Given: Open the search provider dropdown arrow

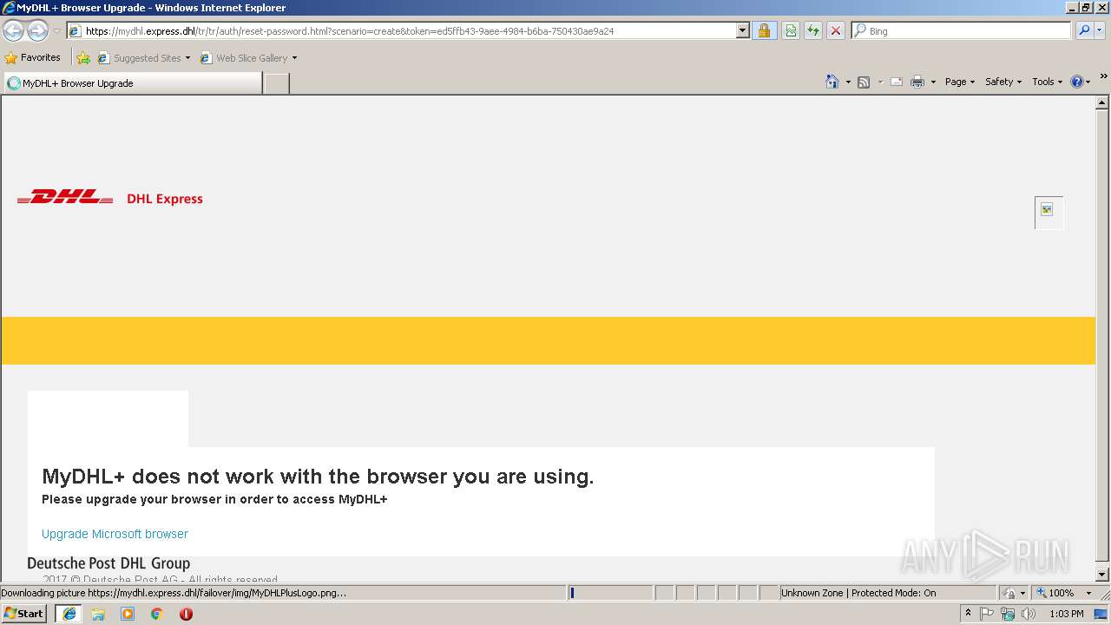Looking at the screenshot, I should [1100, 31].
